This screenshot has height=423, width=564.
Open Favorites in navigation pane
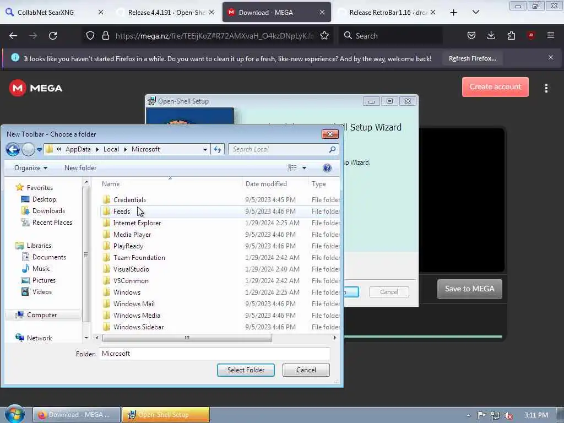40,188
